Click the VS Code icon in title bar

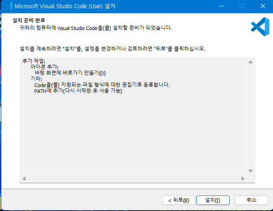8,6
